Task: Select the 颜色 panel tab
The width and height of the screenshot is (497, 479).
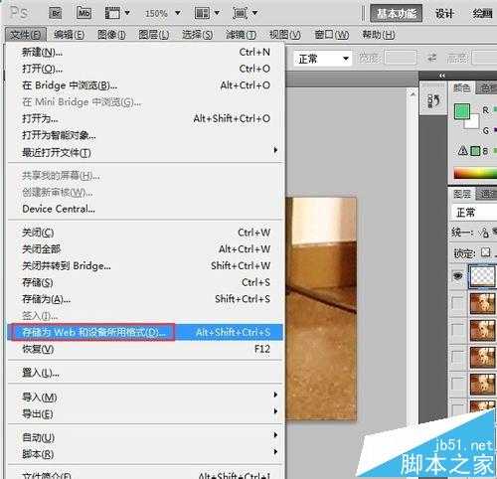Action: (x=462, y=87)
